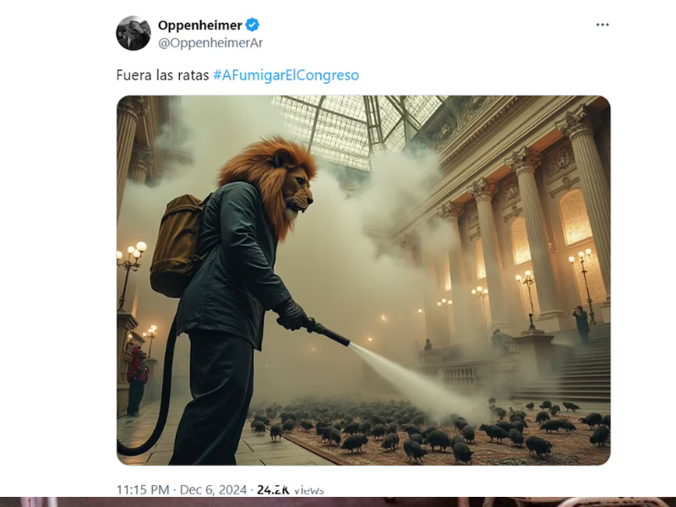676x507 pixels.
Task: Click the lion's head in the tweet image
Action: pos(270,182)
